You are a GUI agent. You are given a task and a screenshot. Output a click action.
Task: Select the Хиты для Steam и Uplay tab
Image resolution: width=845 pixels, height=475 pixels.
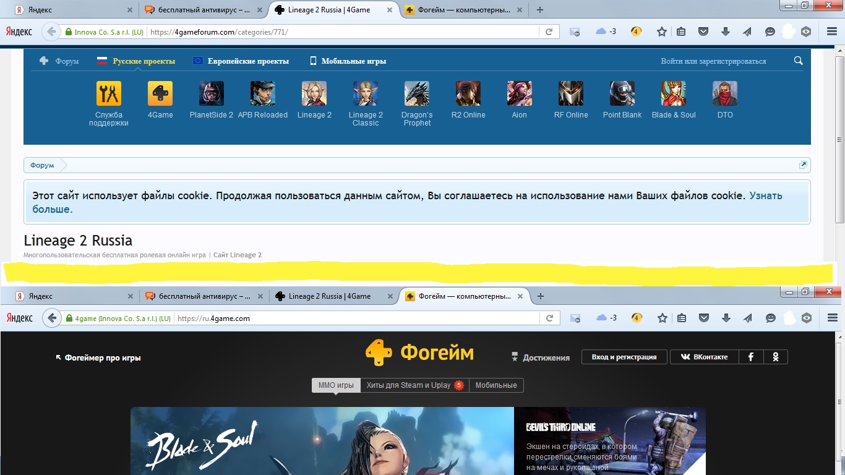pyautogui.click(x=408, y=385)
